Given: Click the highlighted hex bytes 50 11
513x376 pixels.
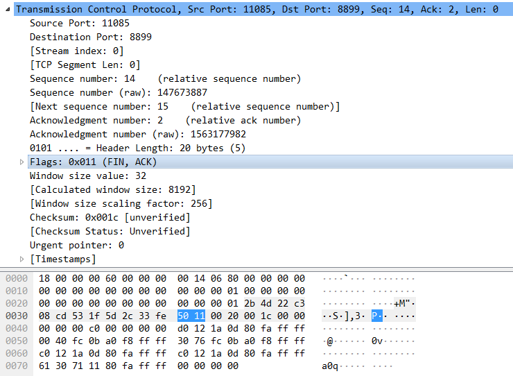Looking at the screenshot, I should pyautogui.click(x=191, y=316).
